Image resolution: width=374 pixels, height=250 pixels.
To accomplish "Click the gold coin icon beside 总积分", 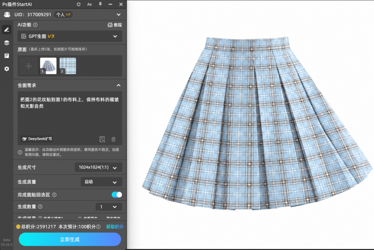I will coord(18,227).
